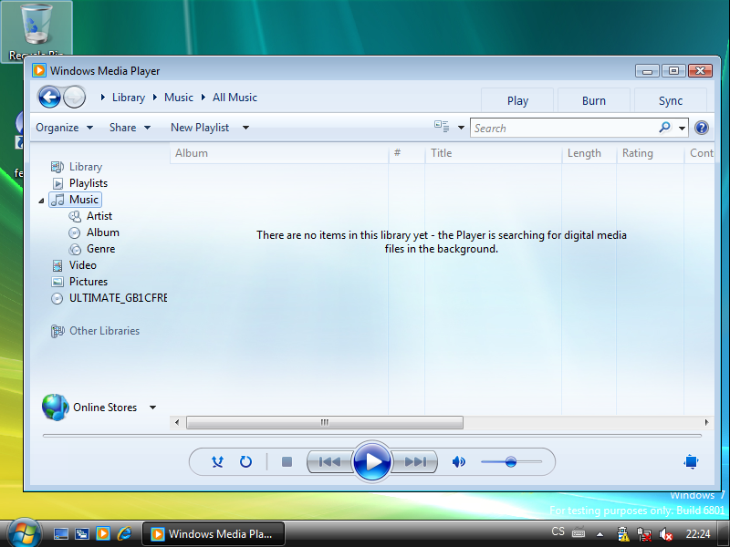Open the search options dropdown arrow
The width and height of the screenshot is (730, 547).
(x=682, y=128)
